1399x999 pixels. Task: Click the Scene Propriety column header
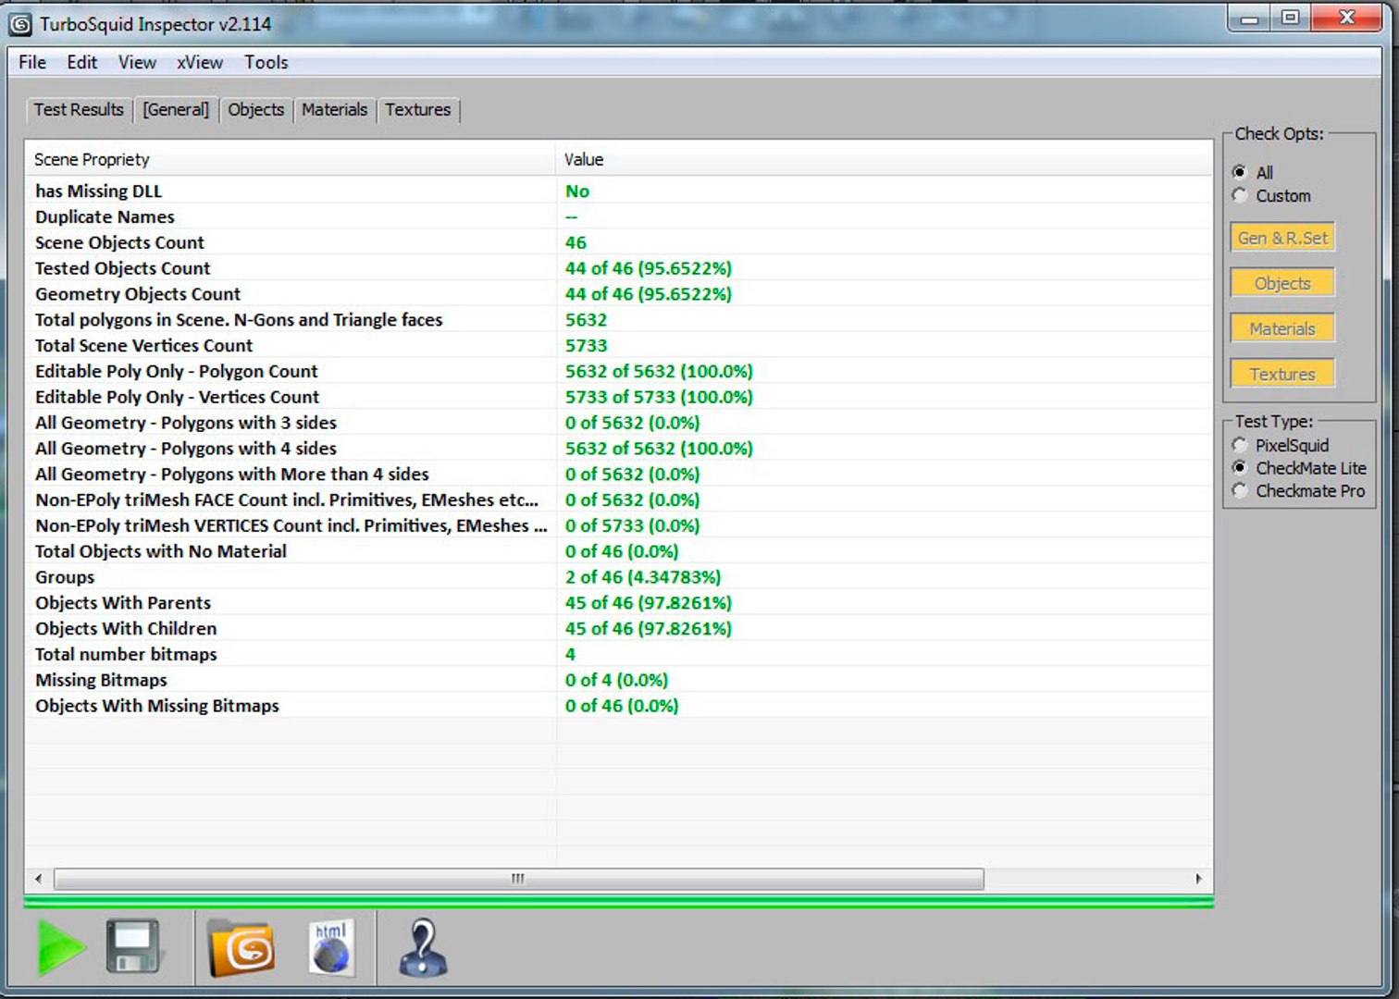[291, 159]
